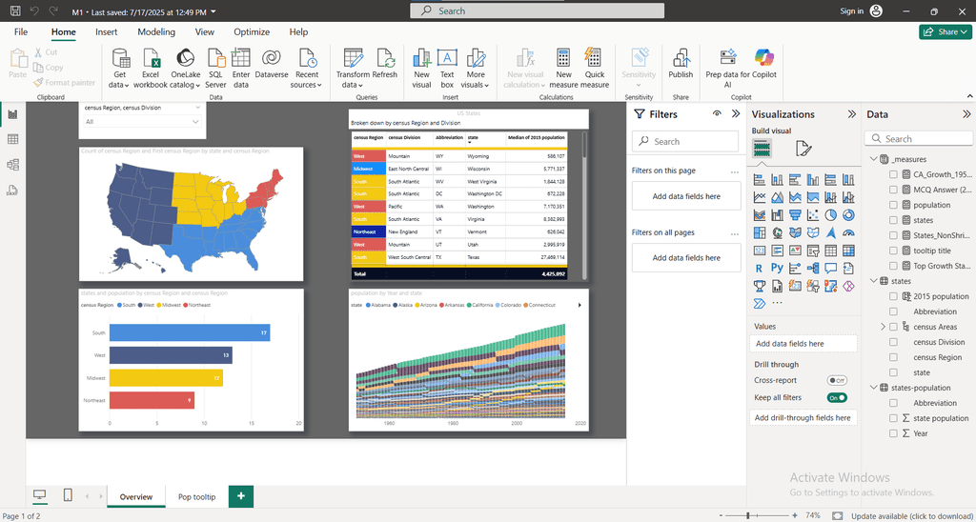Check the census Region field checkbox
Screen dimensions: 976x522
[893, 357]
